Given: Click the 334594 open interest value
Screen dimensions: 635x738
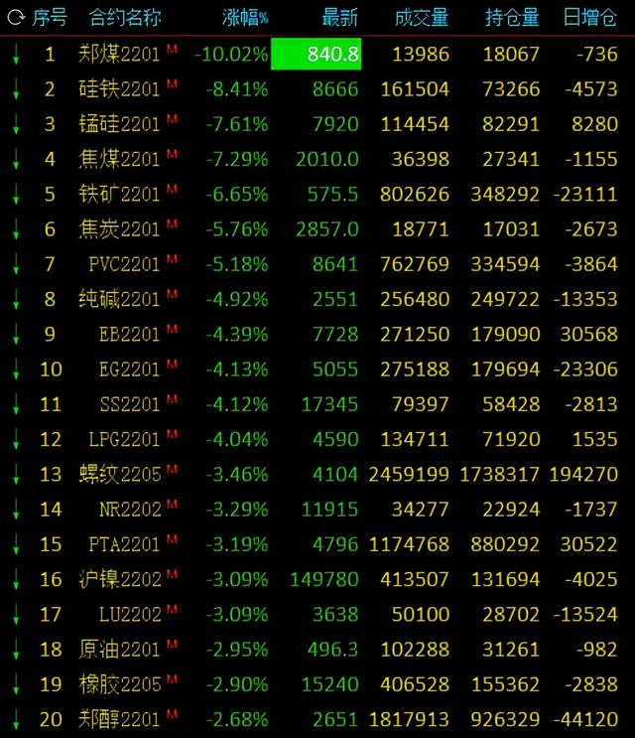Looking at the screenshot, I should 505,264.
